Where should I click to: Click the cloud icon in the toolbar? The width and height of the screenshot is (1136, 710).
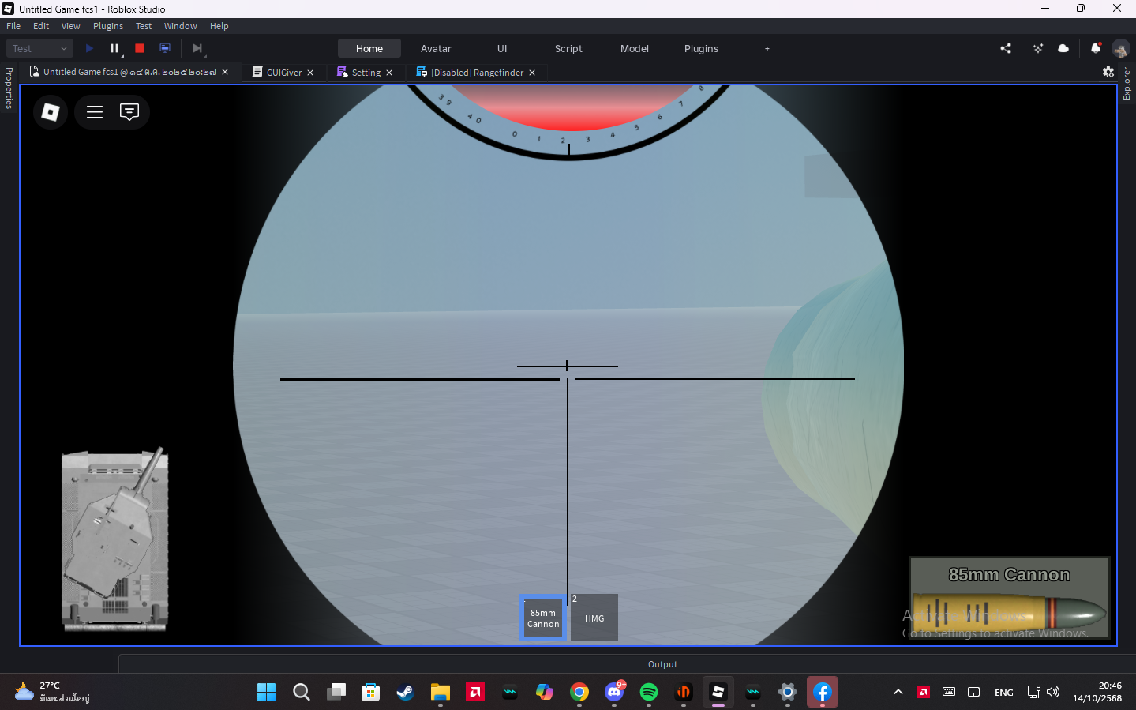[x=1063, y=48]
